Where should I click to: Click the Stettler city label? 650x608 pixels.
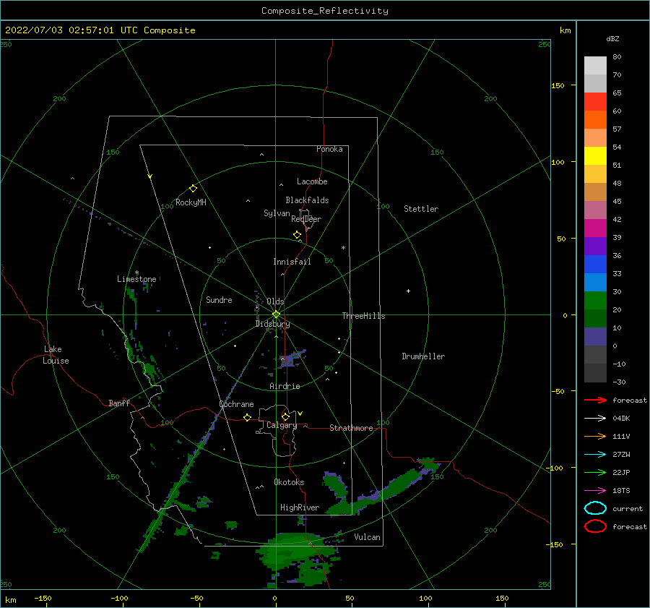click(421, 209)
